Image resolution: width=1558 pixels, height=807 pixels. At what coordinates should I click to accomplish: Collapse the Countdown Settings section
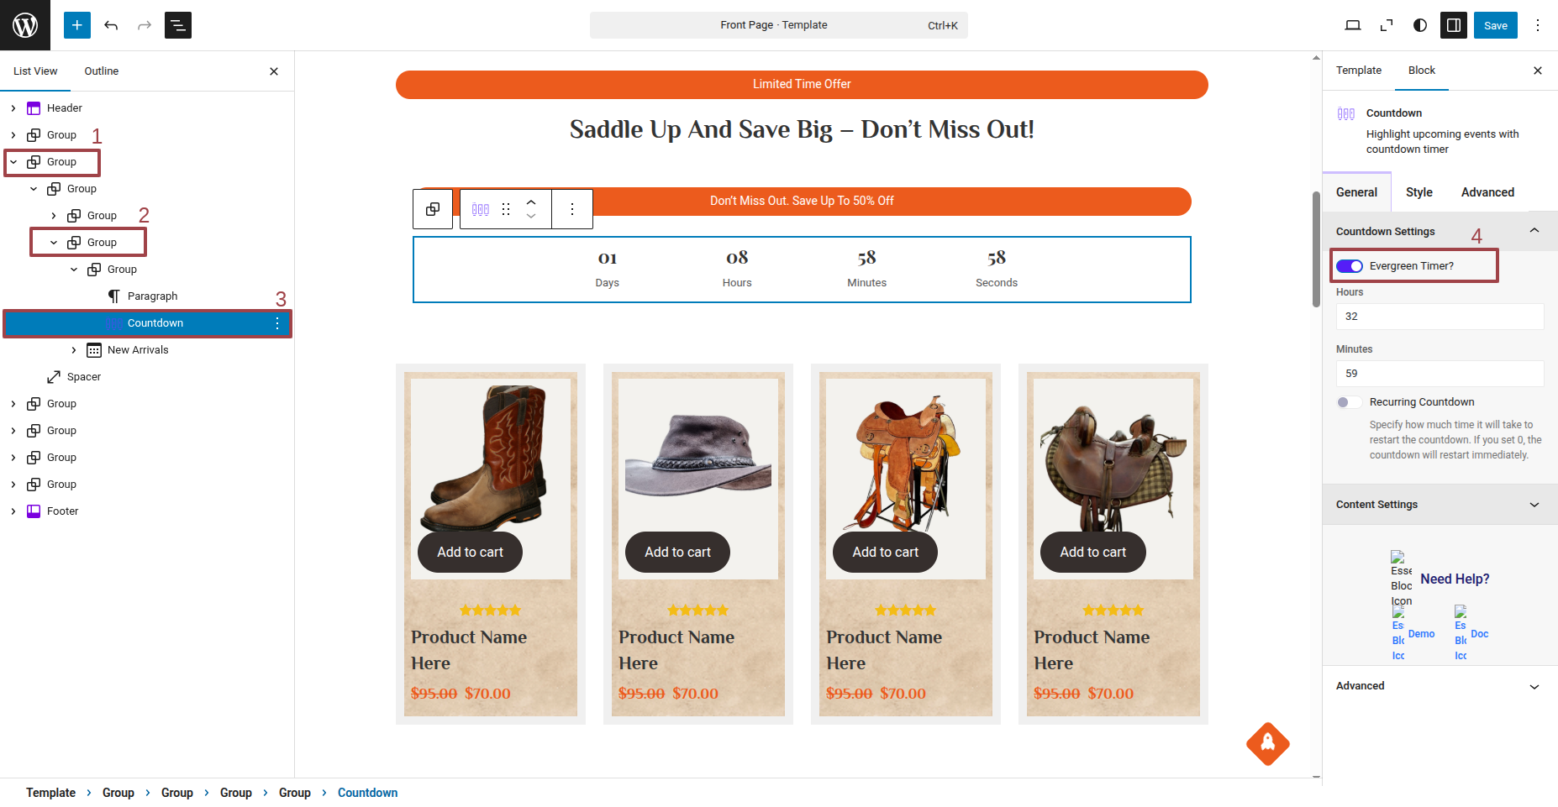pyautogui.click(x=1534, y=231)
